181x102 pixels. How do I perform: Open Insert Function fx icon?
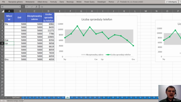point(36,7)
